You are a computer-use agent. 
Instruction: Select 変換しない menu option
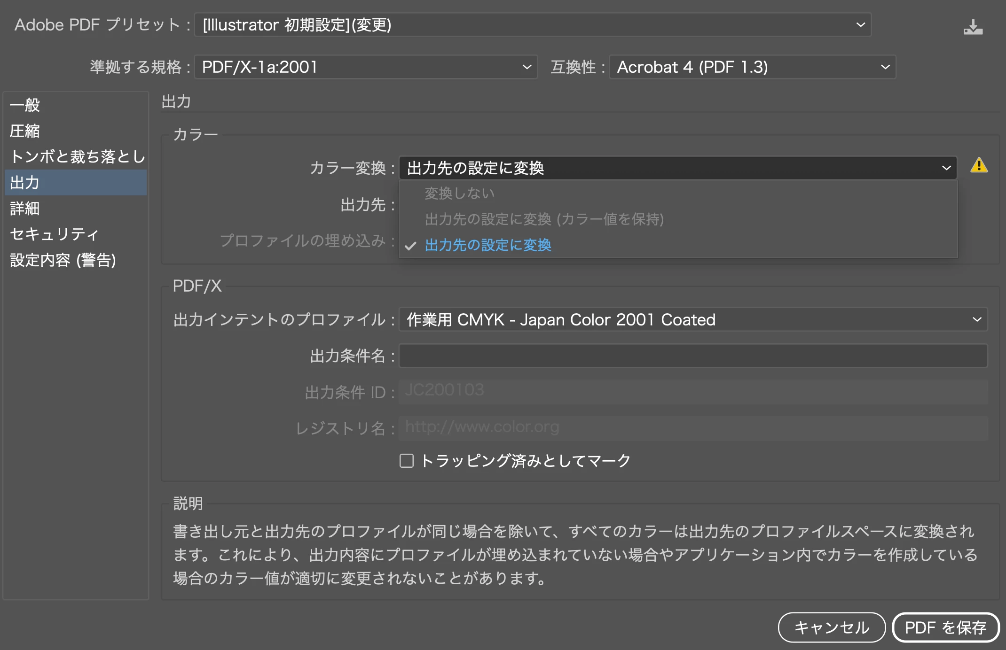[459, 193]
